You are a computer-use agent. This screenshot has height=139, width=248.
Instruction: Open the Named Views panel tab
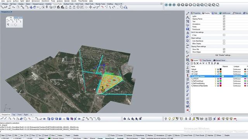pyautogui.click(x=219, y=60)
